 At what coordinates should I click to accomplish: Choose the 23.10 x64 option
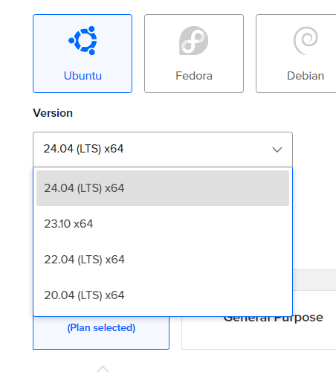click(x=163, y=224)
